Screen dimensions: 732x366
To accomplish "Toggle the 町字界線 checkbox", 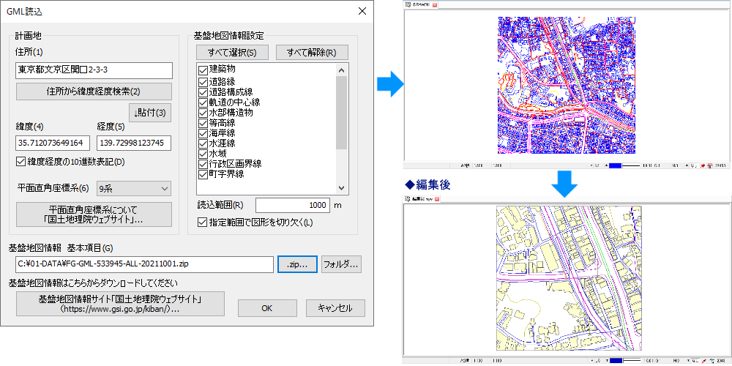I will coord(203,175).
